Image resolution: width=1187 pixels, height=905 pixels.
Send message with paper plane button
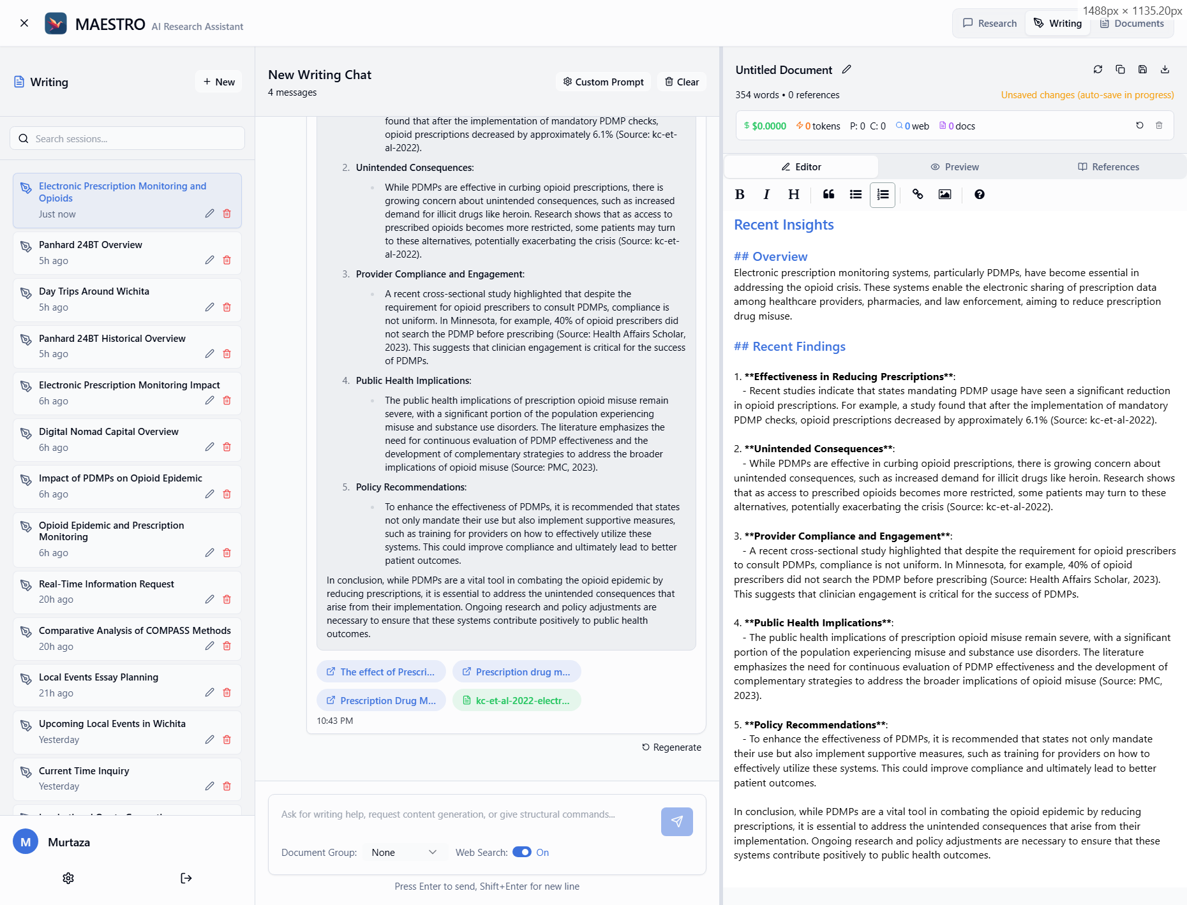pyautogui.click(x=676, y=821)
